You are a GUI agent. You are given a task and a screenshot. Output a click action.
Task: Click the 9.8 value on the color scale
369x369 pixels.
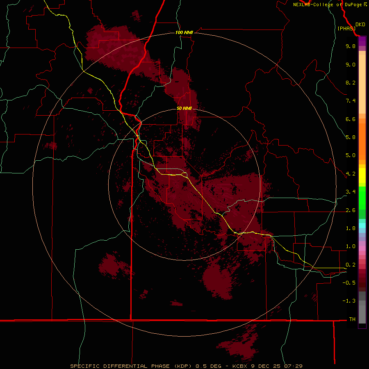click(x=351, y=46)
